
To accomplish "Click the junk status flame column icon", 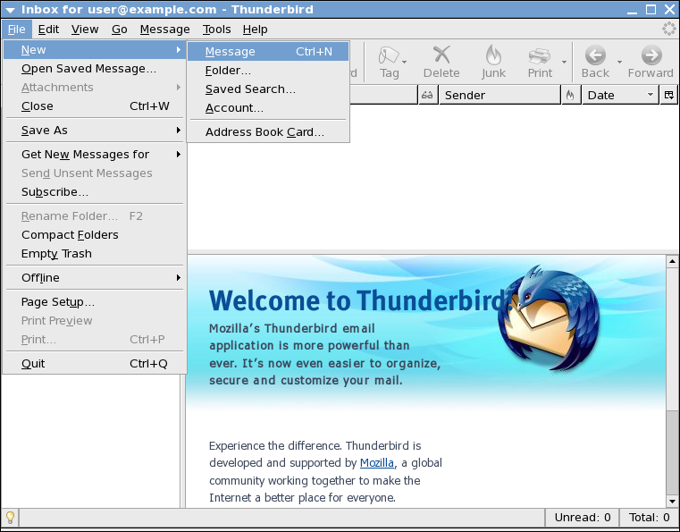I will tap(570, 95).
